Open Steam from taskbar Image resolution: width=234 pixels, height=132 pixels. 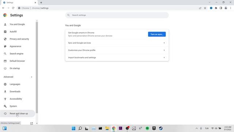(x=161, y=128)
